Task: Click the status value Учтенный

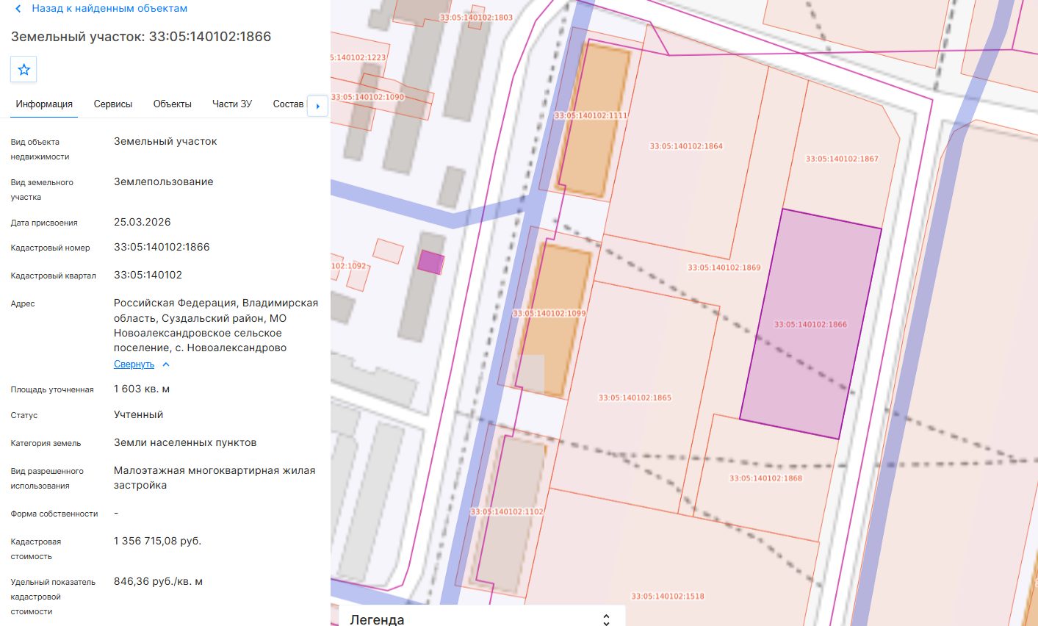Action: tap(138, 414)
